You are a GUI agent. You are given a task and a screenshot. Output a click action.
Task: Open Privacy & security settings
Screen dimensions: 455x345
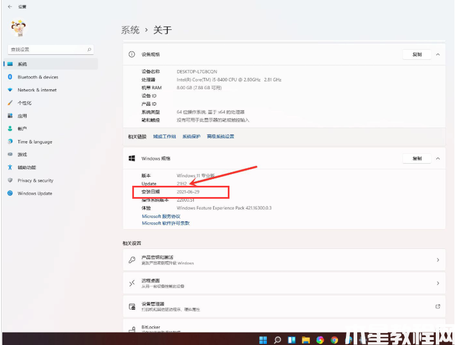point(51,180)
